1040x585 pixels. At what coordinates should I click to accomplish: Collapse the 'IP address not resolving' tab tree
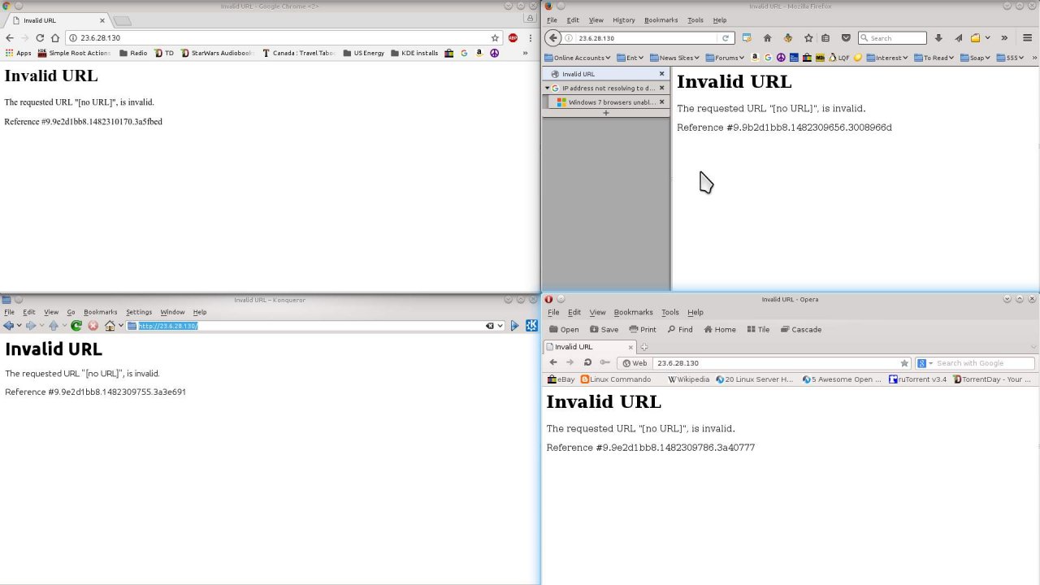(x=548, y=89)
